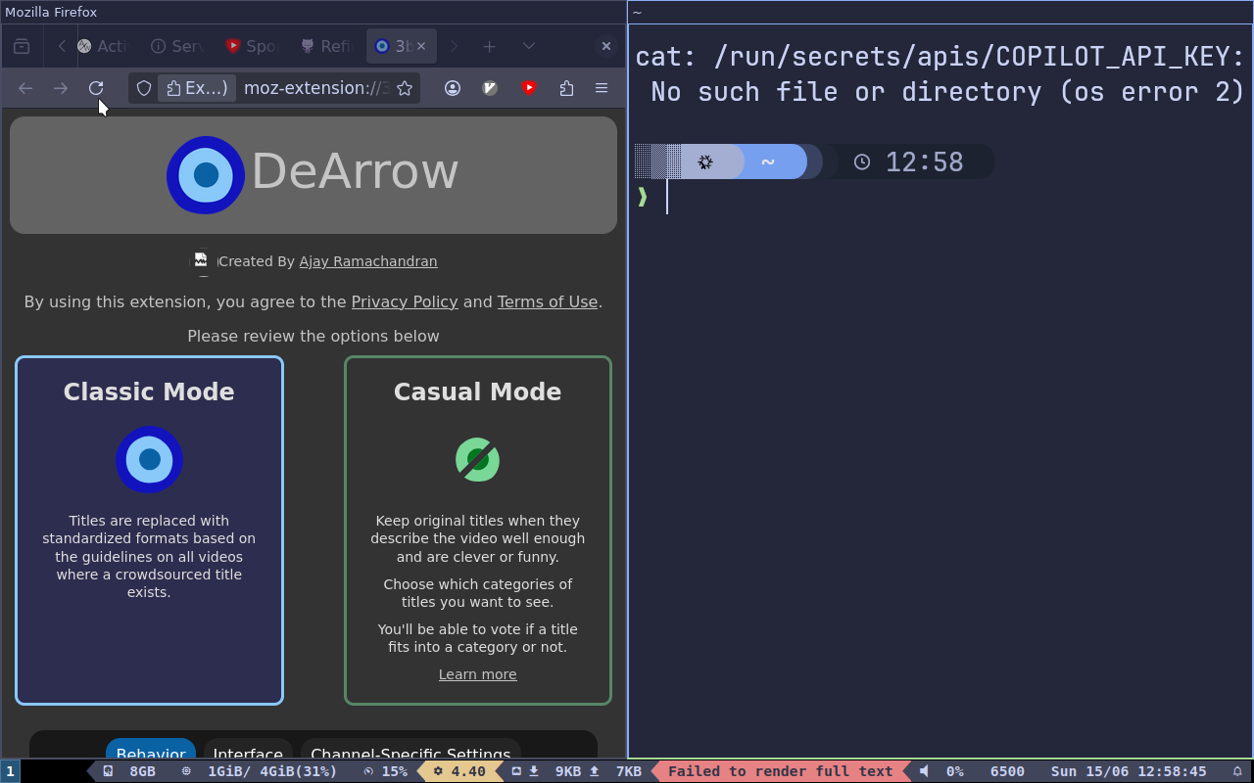Click the 1GiB/4GiB memory usage indicator
1254x783 pixels.
pyautogui.click(x=272, y=771)
